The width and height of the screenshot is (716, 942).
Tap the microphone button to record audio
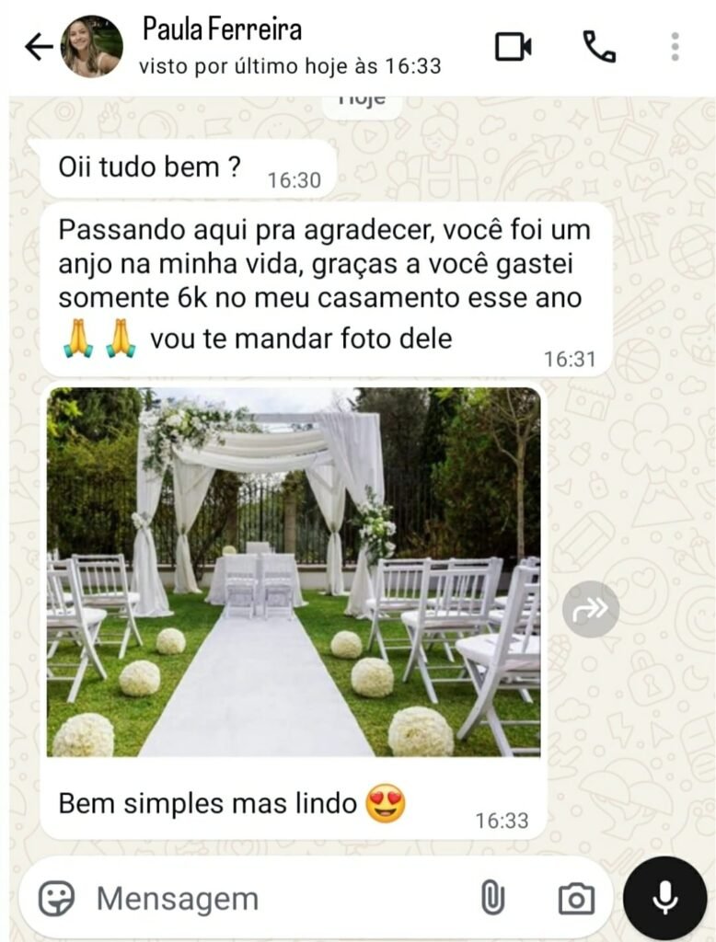click(664, 898)
